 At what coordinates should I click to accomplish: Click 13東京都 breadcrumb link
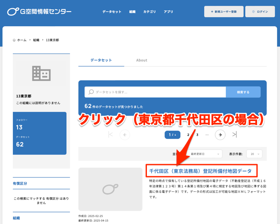point(52,40)
